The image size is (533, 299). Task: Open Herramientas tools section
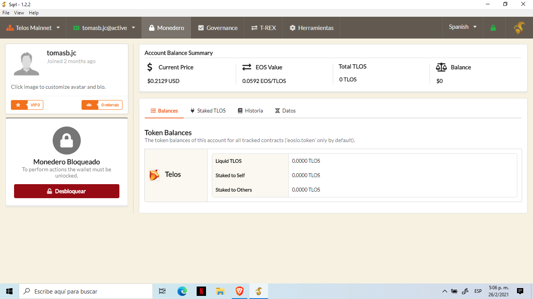click(311, 28)
